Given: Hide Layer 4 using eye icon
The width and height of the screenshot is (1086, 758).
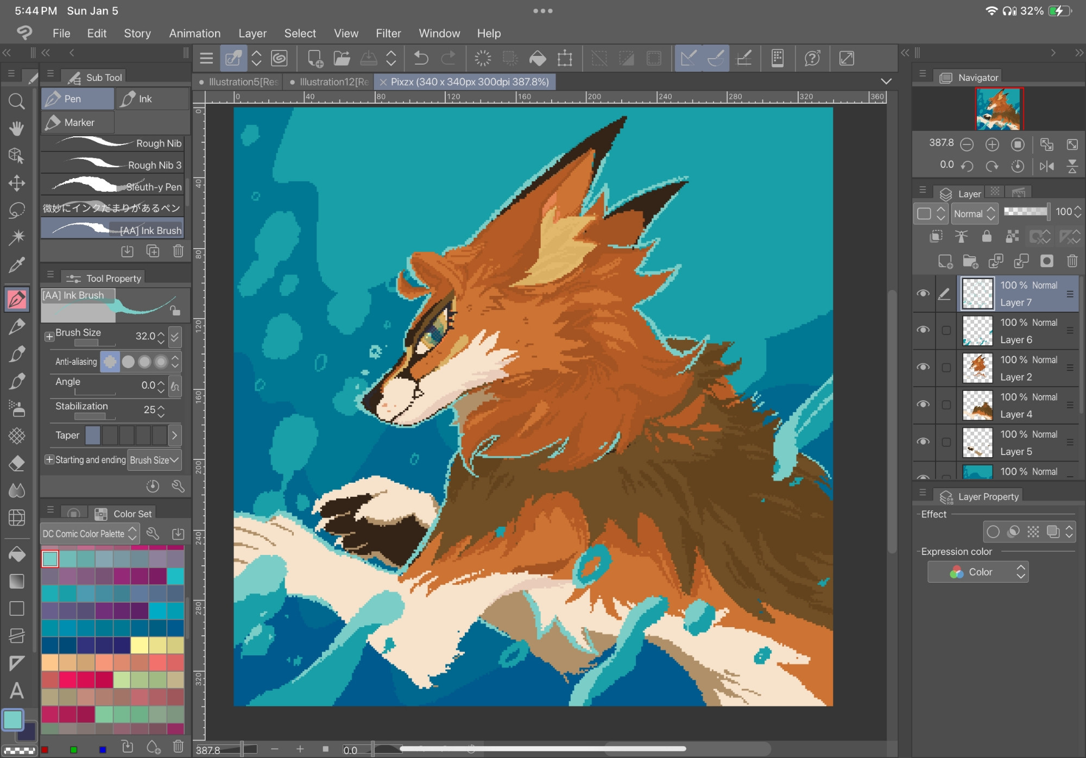Looking at the screenshot, I should 923,405.
